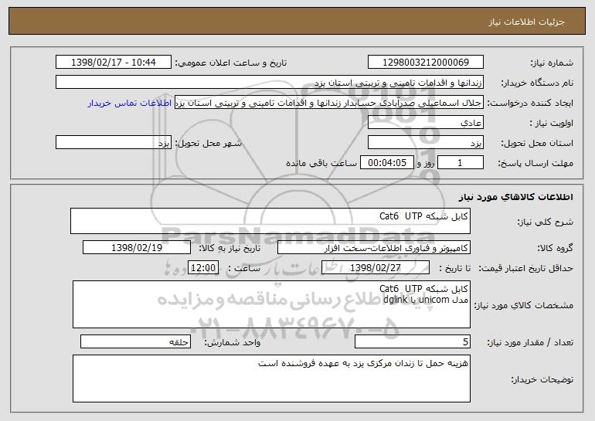Click the label تعداد / مقدار مورد نیاز
Viewport: 595px width, 421px height.
click(530, 342)
